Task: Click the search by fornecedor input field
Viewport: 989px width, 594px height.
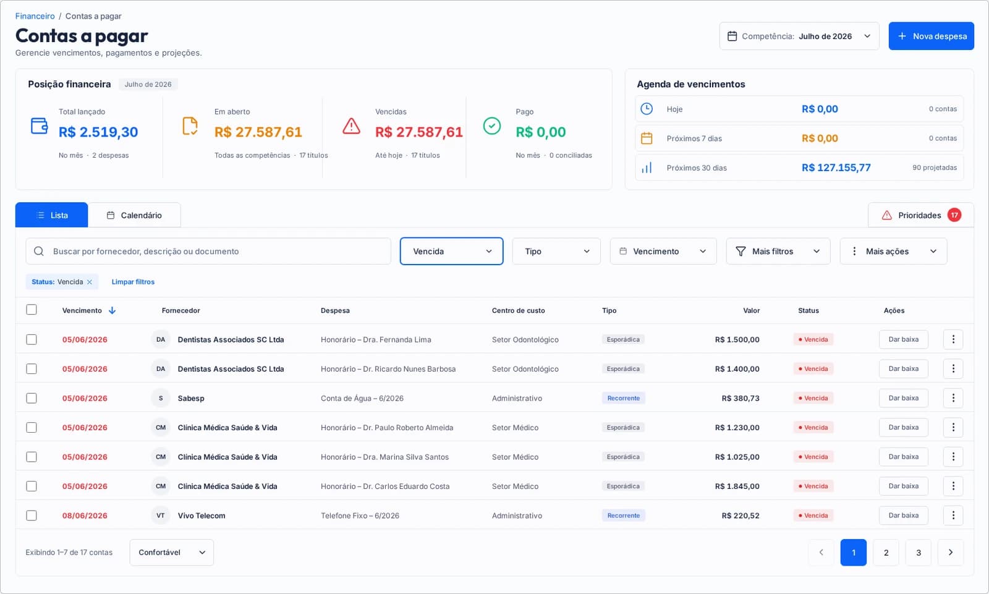Action: [208, 251]
